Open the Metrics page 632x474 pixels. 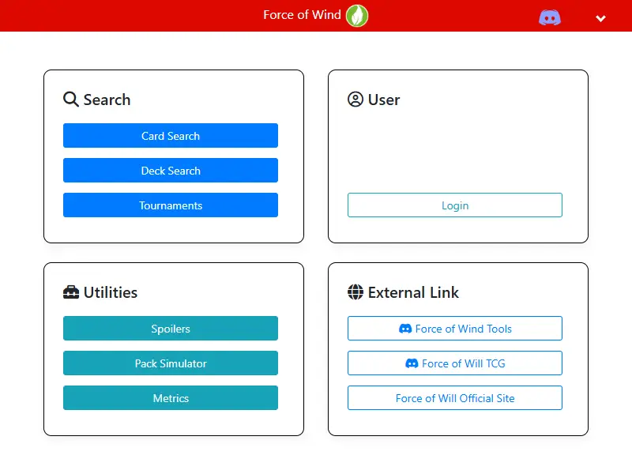coord(171,397)
